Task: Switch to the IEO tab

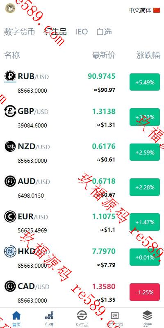Action: (81, 32)
